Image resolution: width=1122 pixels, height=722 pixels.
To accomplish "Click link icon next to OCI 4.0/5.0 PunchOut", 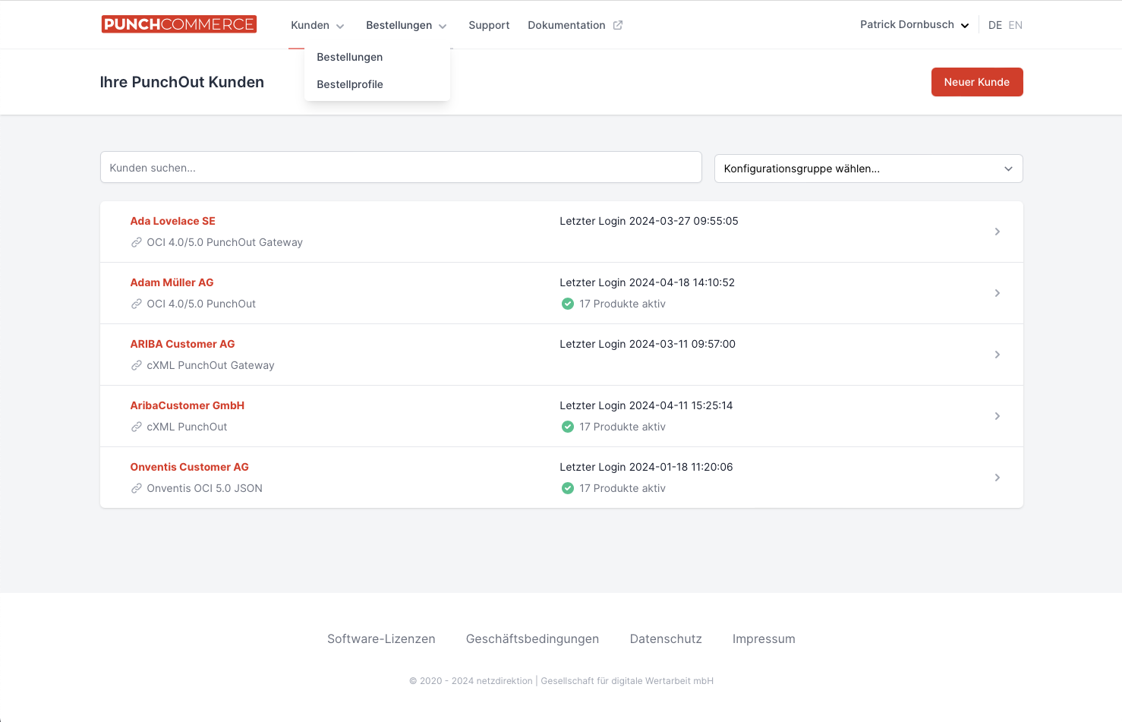I will (x=137, y=304).
